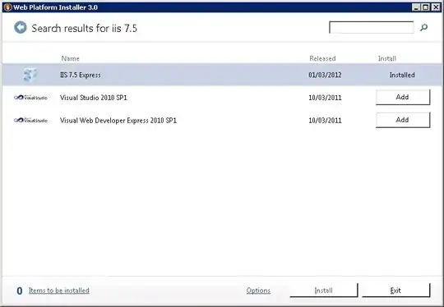The height and width of the screenshot is (307, 444).
Task: Select Visual Web Developer Express 2010 SP1 name
Action: click(x=118, y=121)
